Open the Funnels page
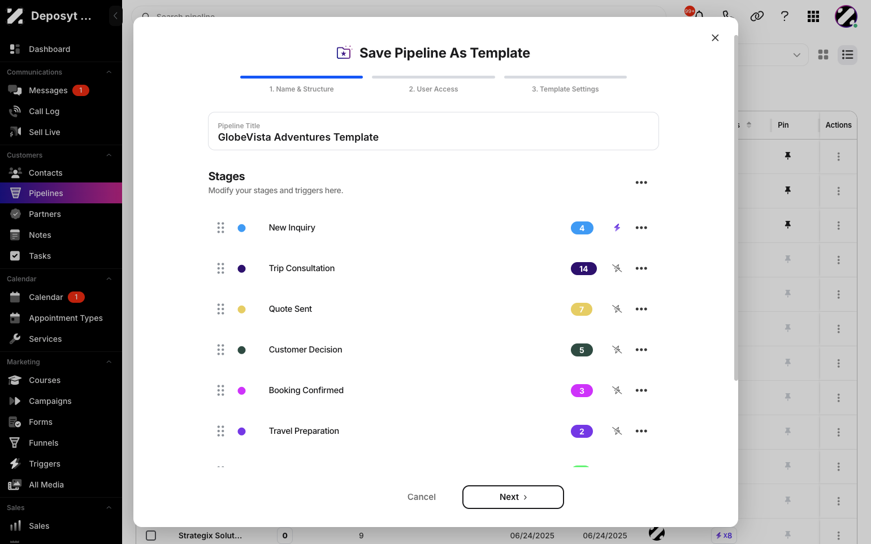 click(44, 443)
